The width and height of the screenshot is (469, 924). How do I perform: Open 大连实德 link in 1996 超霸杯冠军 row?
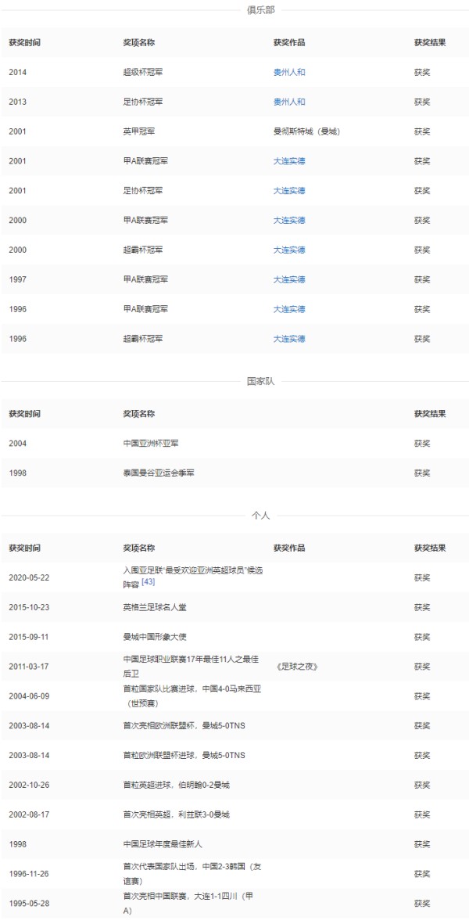pos(289,339)
